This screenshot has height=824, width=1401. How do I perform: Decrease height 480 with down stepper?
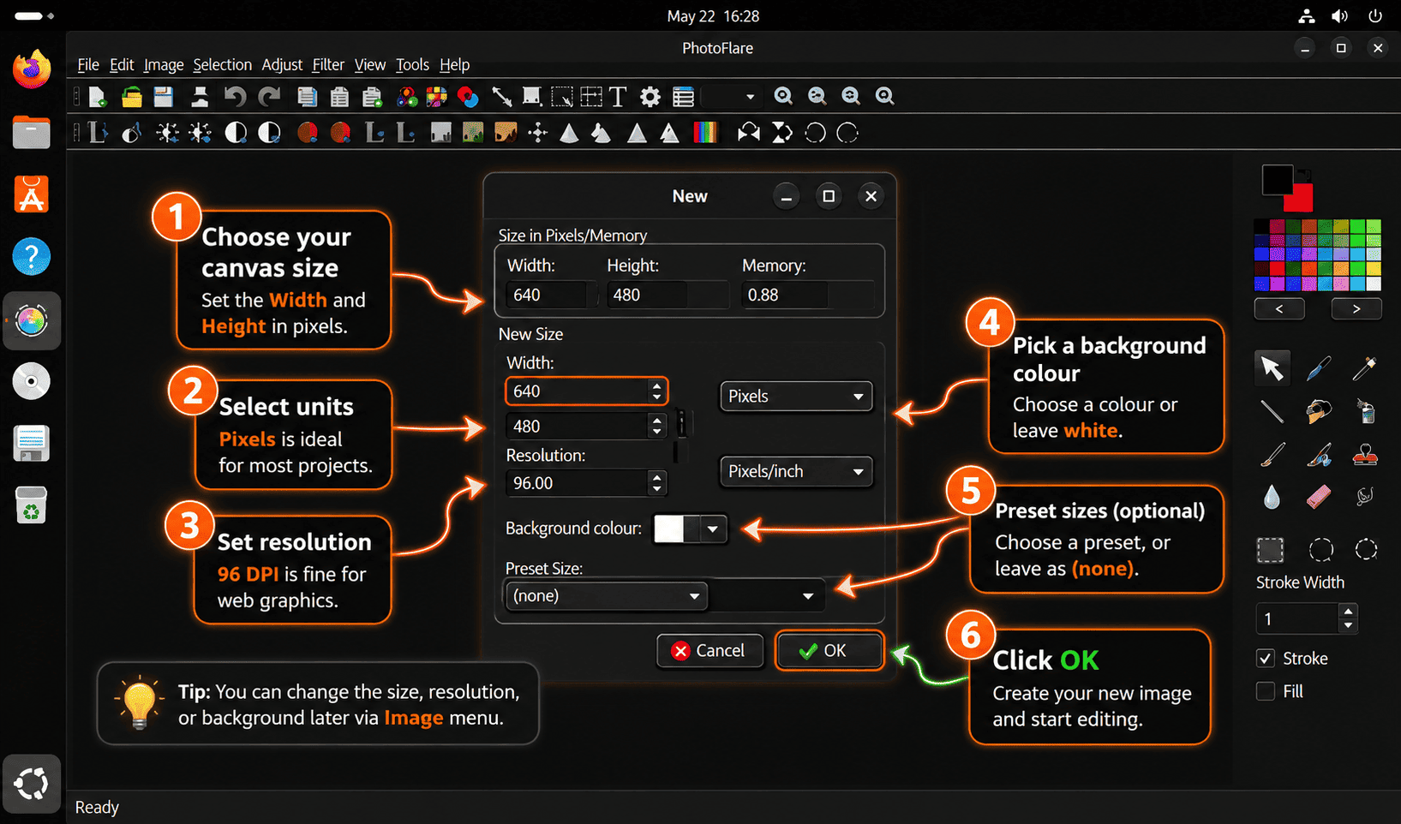(x=656, y=432)
